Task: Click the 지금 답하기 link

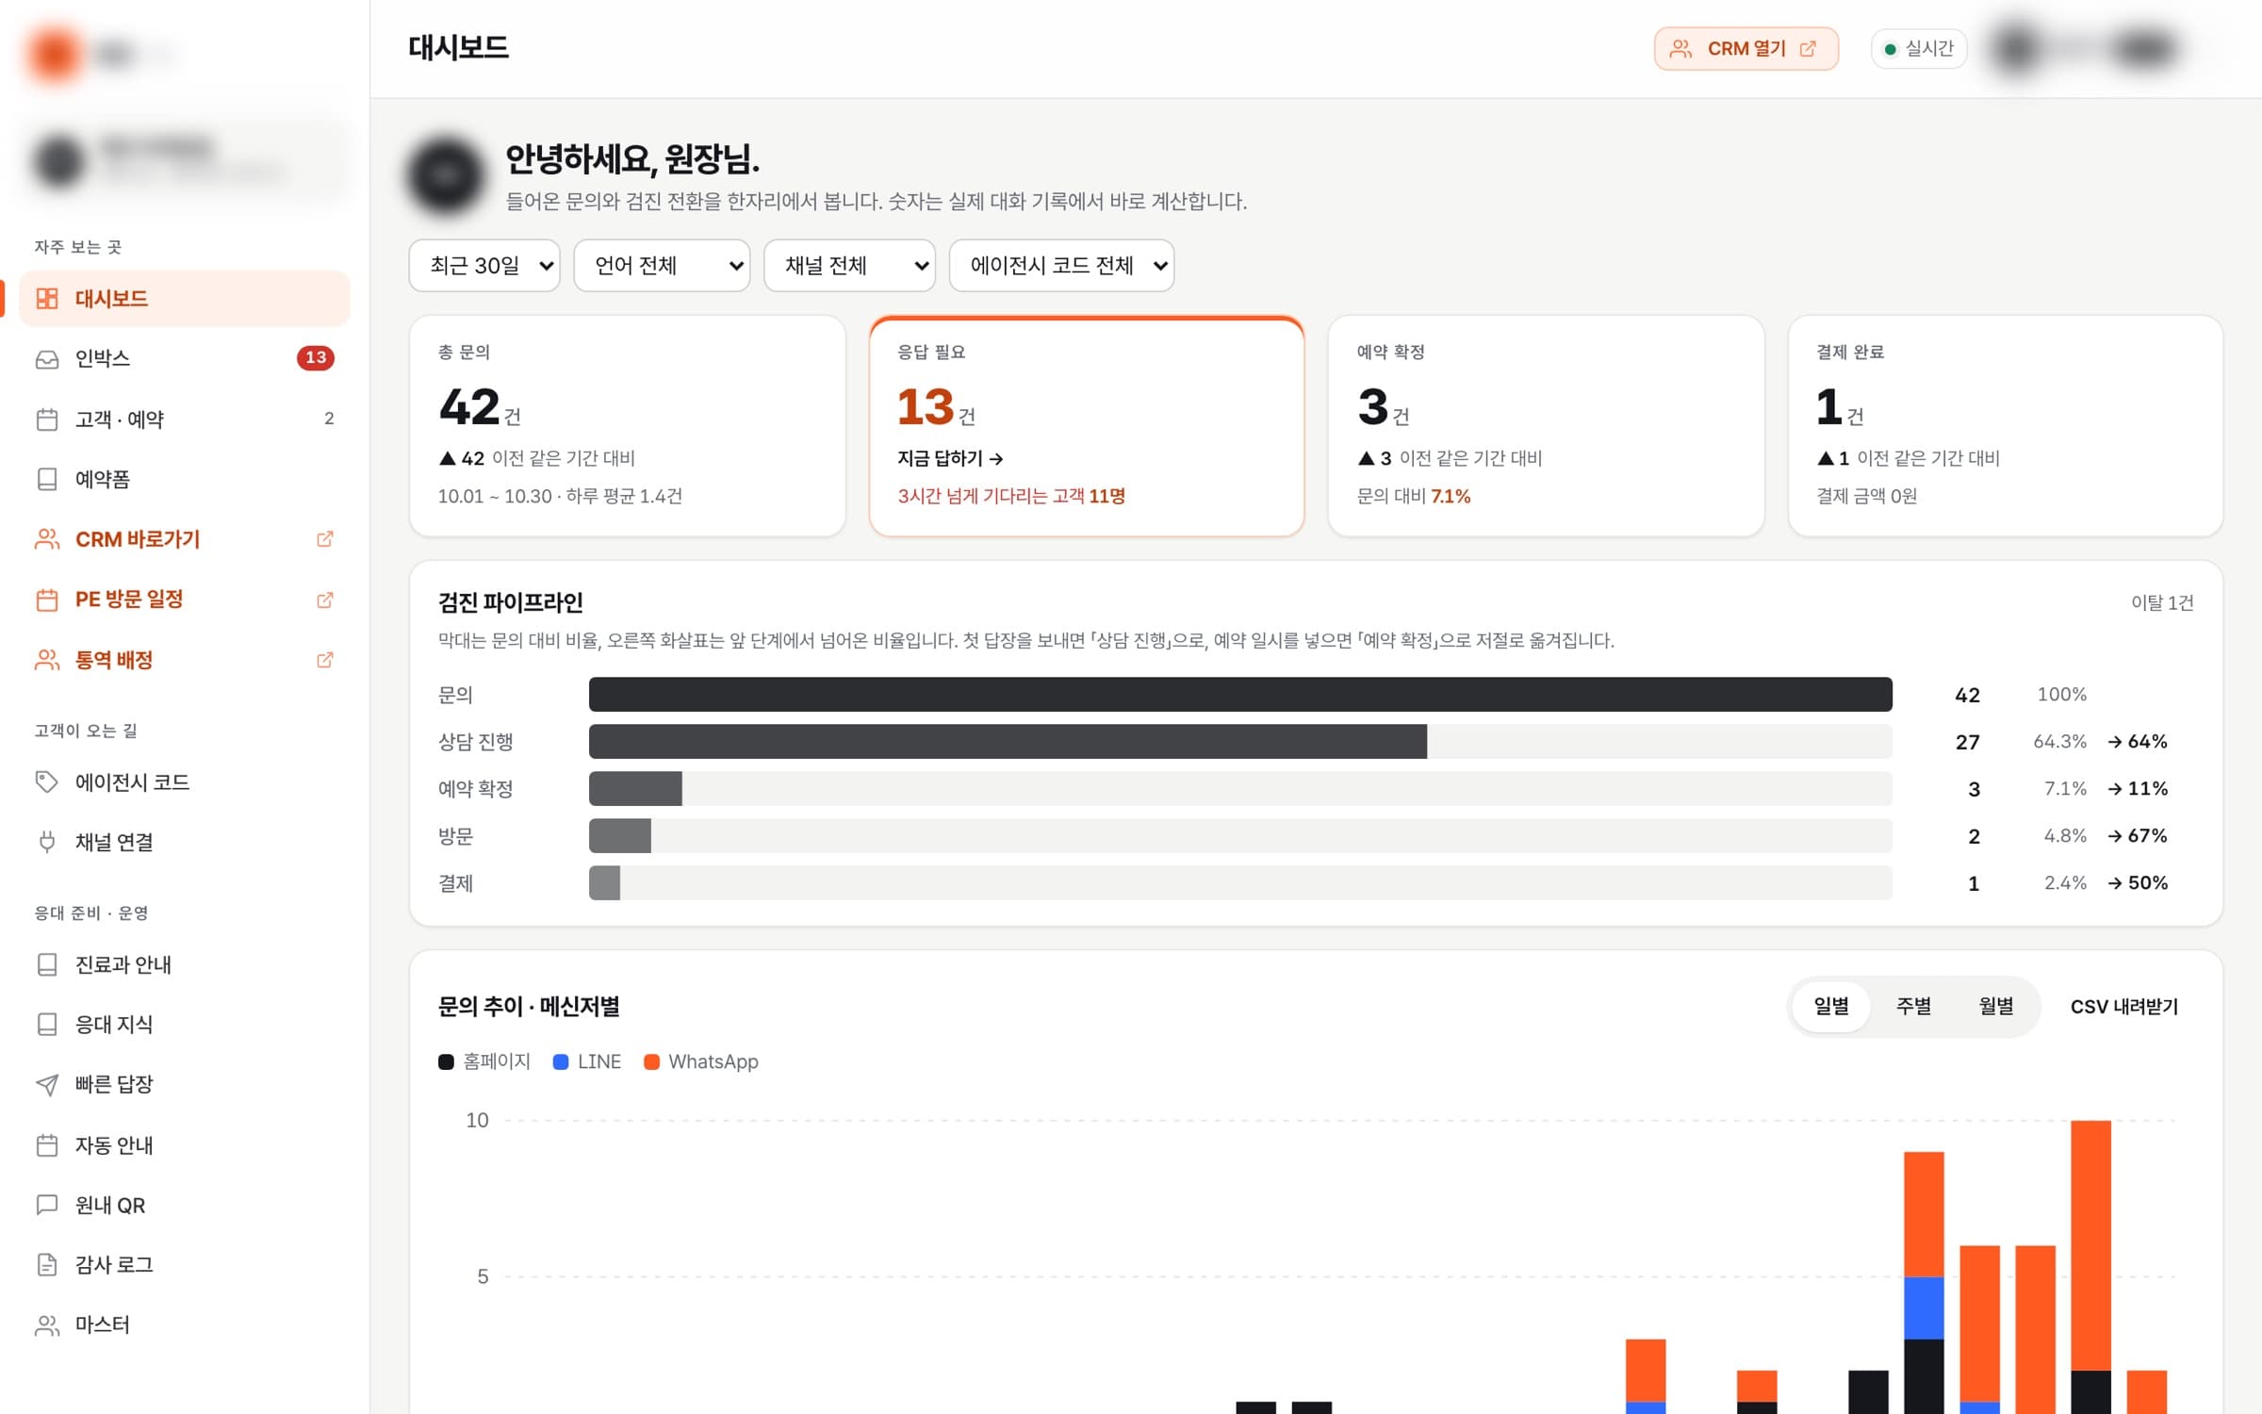Action: coord(950,458)
